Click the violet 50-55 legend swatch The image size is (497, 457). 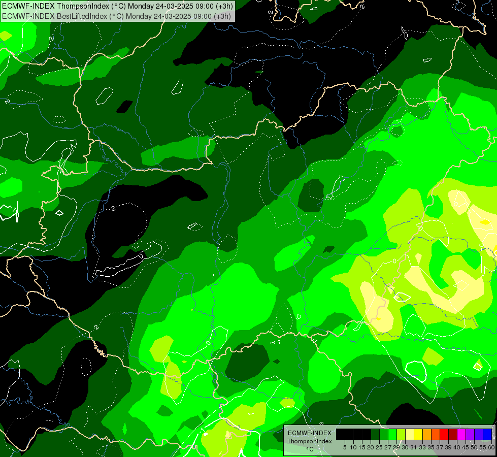coord(479,435)
